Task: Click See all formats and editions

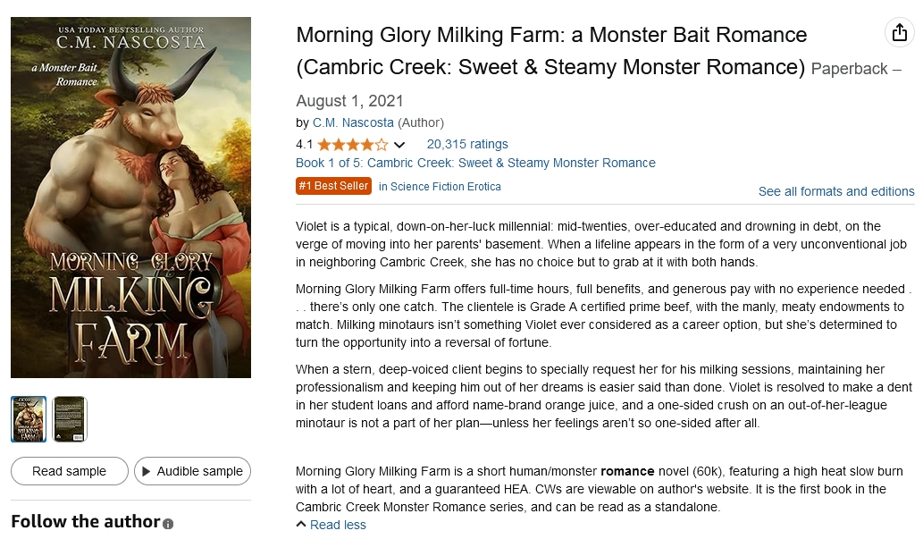Action: 835,191
